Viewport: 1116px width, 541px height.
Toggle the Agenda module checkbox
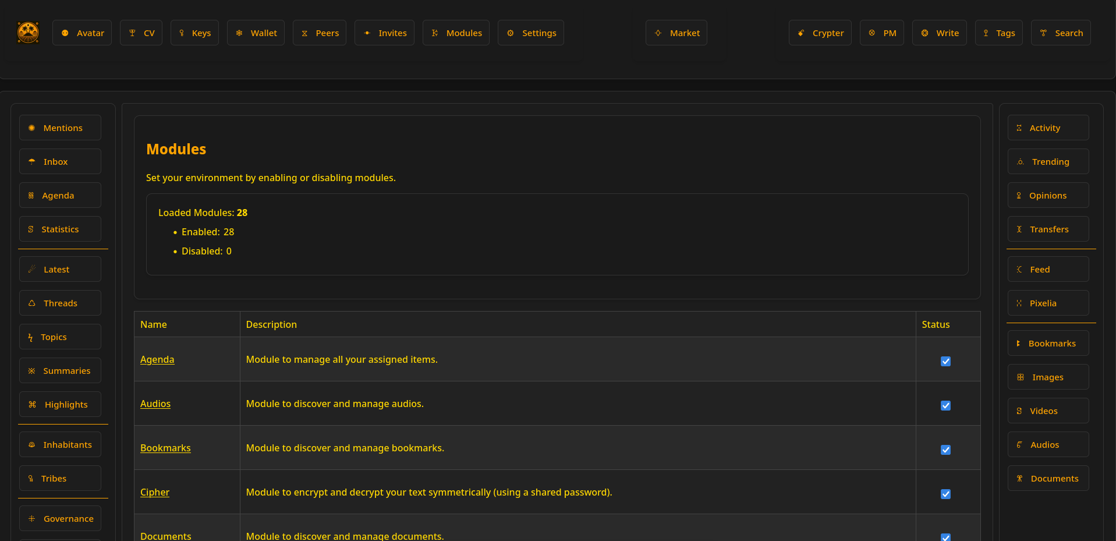pyautogui.click(x=946, y=361)
